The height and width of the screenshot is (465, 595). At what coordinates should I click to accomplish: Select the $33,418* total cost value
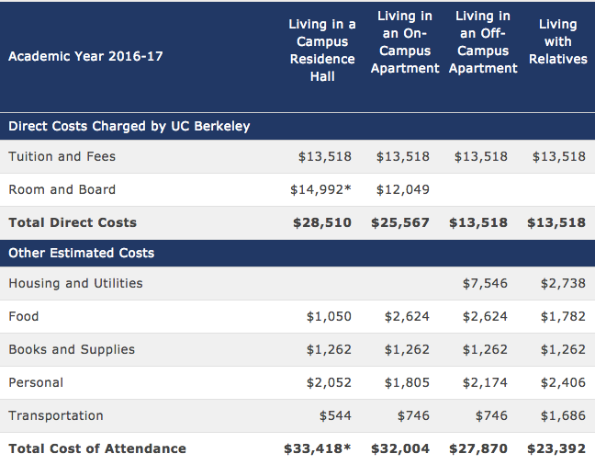tap(317, 448)
